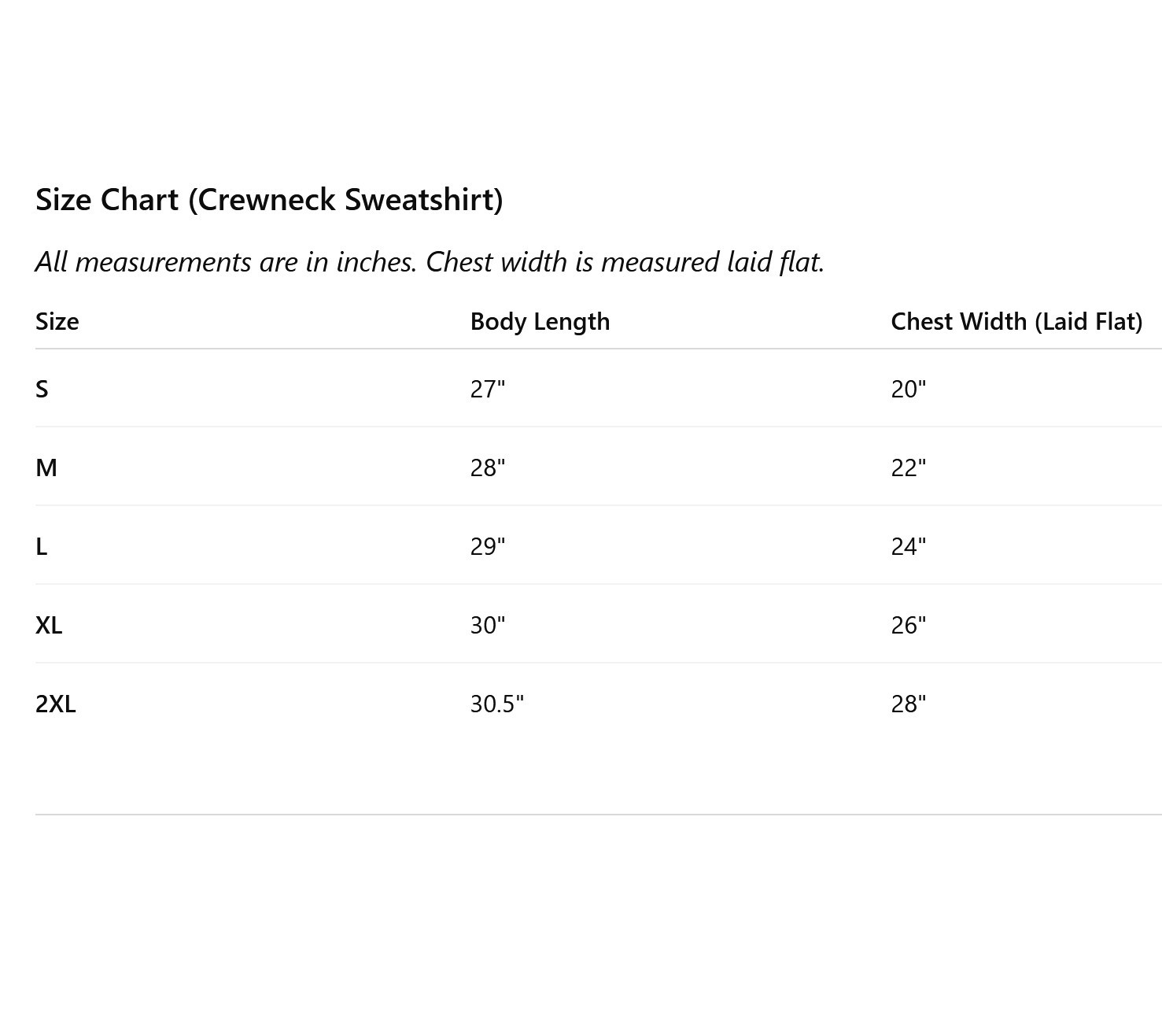
Task: Select the 2XL size row label
Action: pos(56,704)
